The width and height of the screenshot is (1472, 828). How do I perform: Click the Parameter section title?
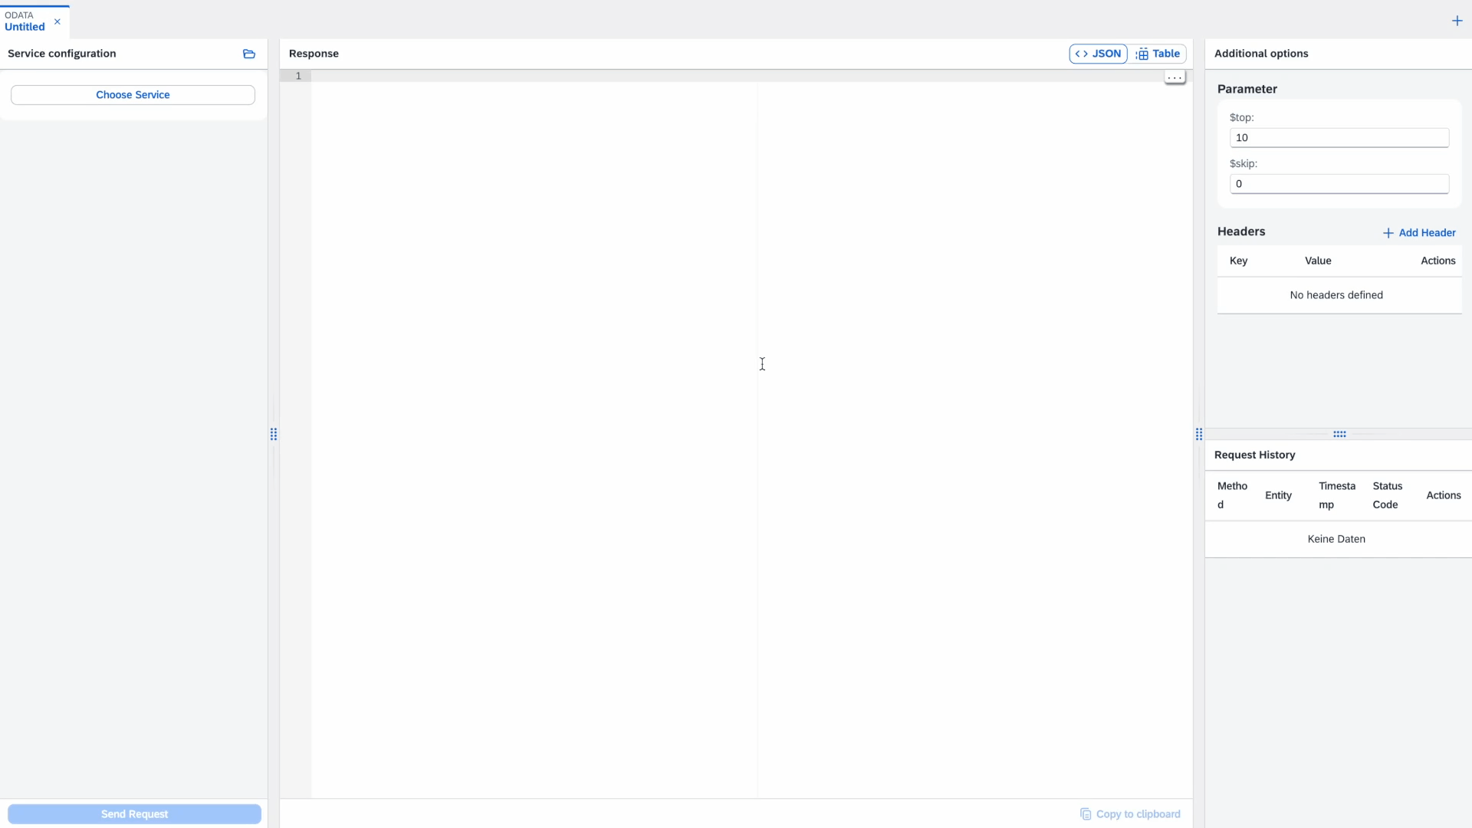pos(1247,89)
